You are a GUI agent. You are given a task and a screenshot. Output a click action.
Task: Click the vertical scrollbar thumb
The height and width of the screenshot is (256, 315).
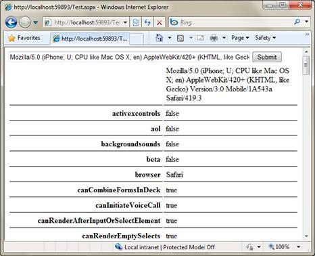(306, 65)
